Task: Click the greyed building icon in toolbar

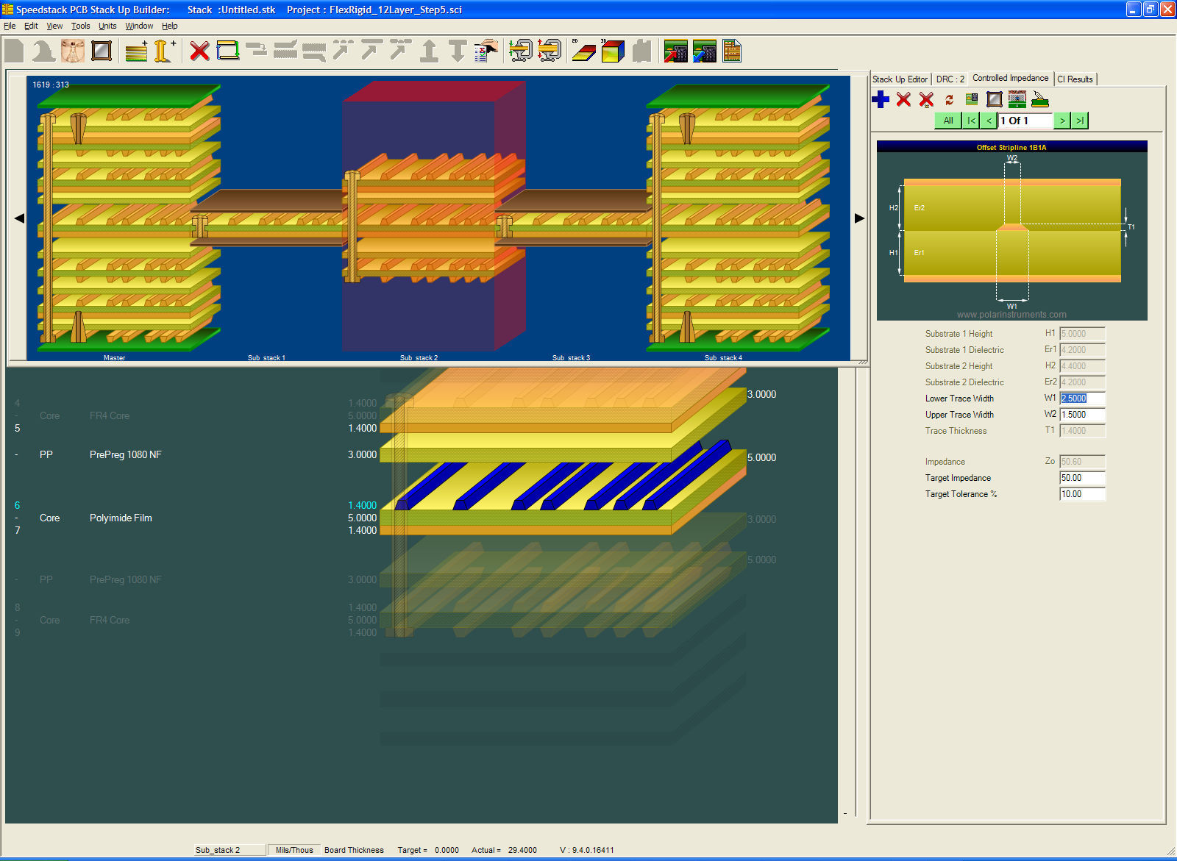Action: pos(641,51)
